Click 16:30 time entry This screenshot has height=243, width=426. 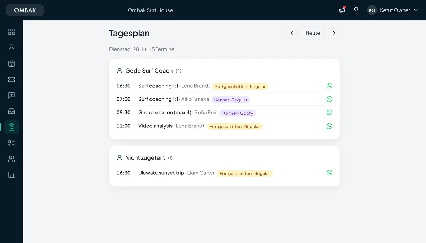(x=123, y=173)
